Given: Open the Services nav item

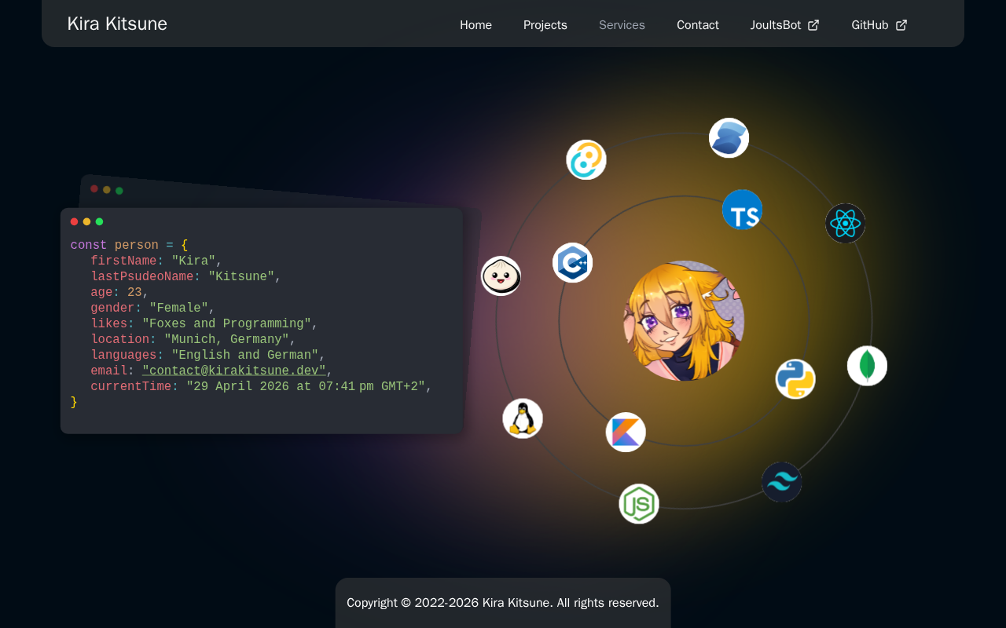Looking at the screenshot, I should (622, 25).
